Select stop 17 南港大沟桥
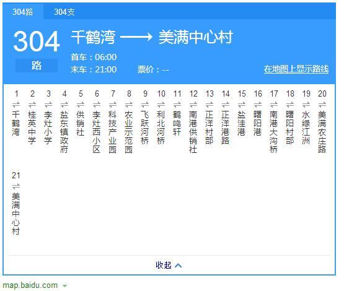 coord(274,132)
